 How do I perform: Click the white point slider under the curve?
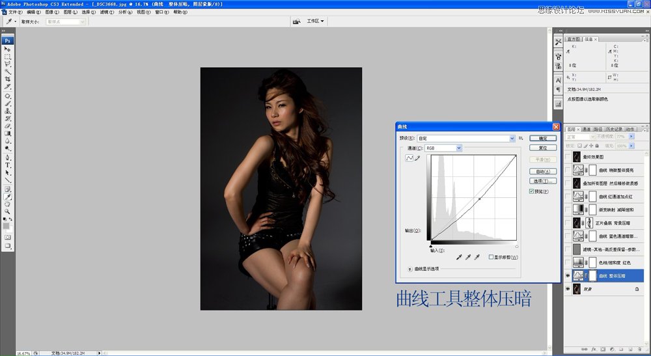pyautogui.click(x=516, y=247)
